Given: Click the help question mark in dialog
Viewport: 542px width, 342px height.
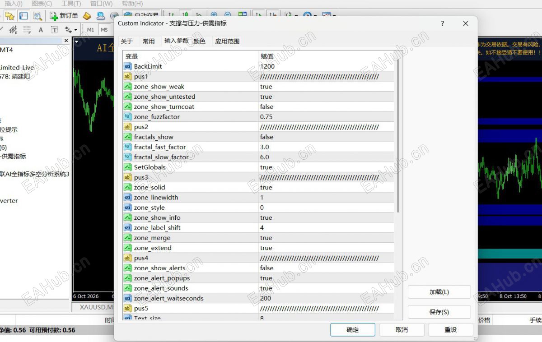Looking at the screenshot, I should click(443, 23).
